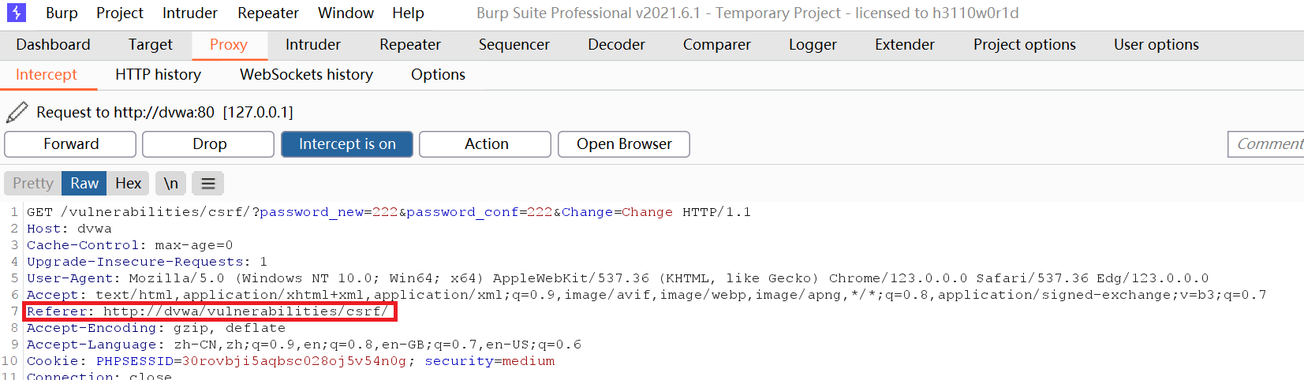Switch to the Hex view
Screen dimensions: 1304x380
pyautogui.click(x=128, y=184)
